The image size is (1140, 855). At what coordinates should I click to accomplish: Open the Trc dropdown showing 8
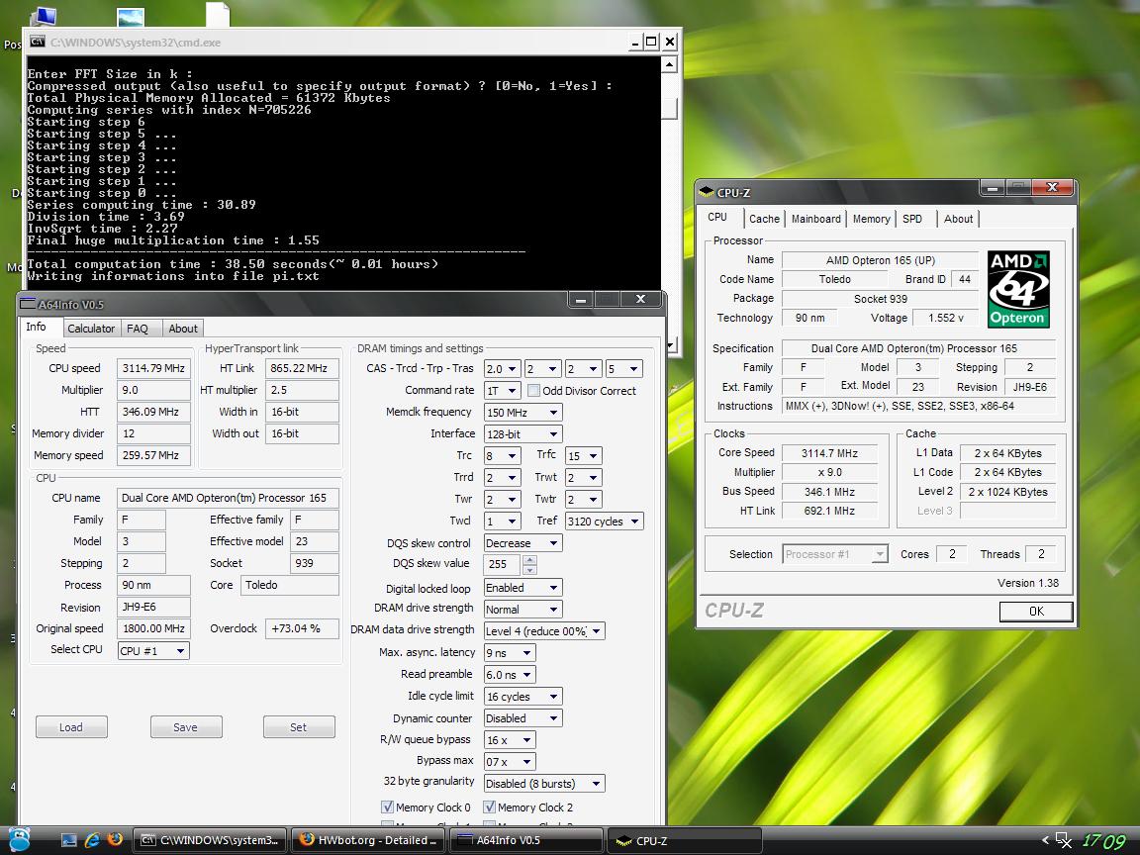503,456
